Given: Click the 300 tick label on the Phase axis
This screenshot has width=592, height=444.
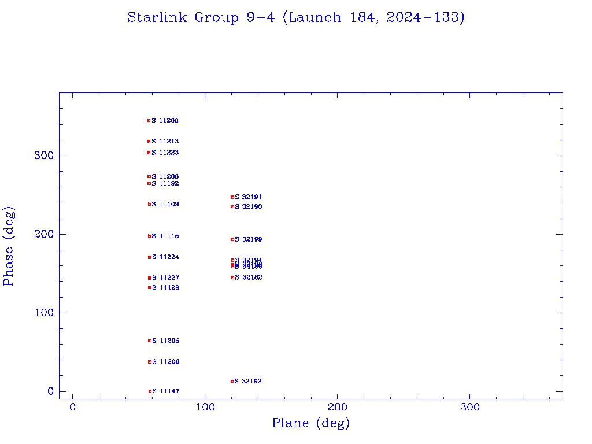Looking at the screenshot, I should tap(44, 156).
